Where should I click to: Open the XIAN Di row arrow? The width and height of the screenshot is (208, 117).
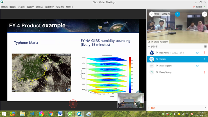click(x=204, y=59)
